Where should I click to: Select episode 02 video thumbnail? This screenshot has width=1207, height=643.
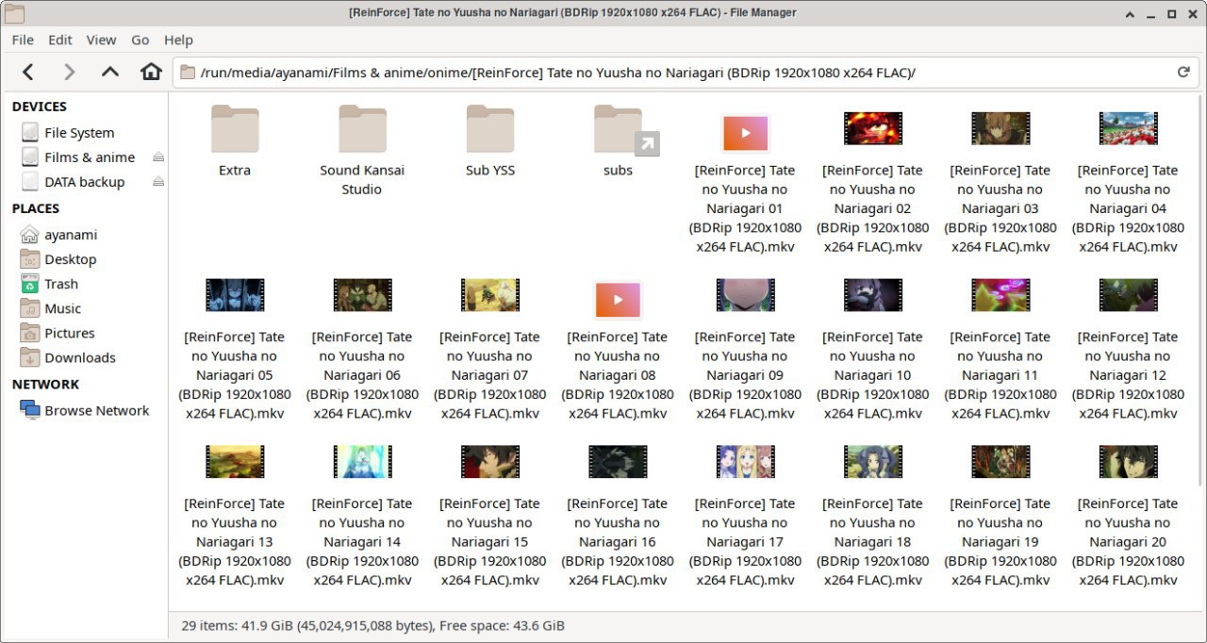click(873, 128)
